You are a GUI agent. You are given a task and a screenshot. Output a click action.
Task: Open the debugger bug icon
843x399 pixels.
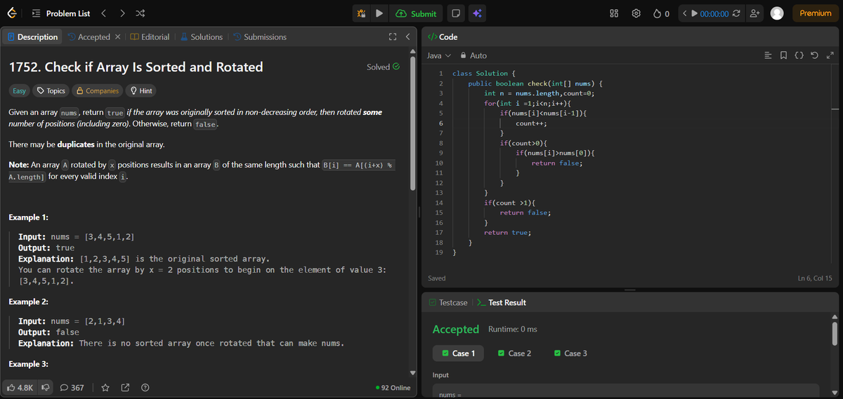[x=361, y=13]
